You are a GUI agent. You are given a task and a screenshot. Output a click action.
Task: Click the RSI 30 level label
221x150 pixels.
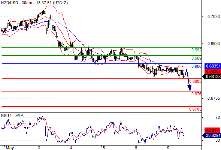click(218, 140)
